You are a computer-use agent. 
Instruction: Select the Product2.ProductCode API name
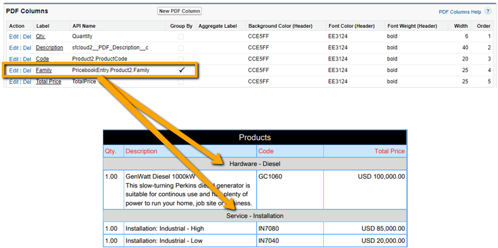(x=100, y=59)
